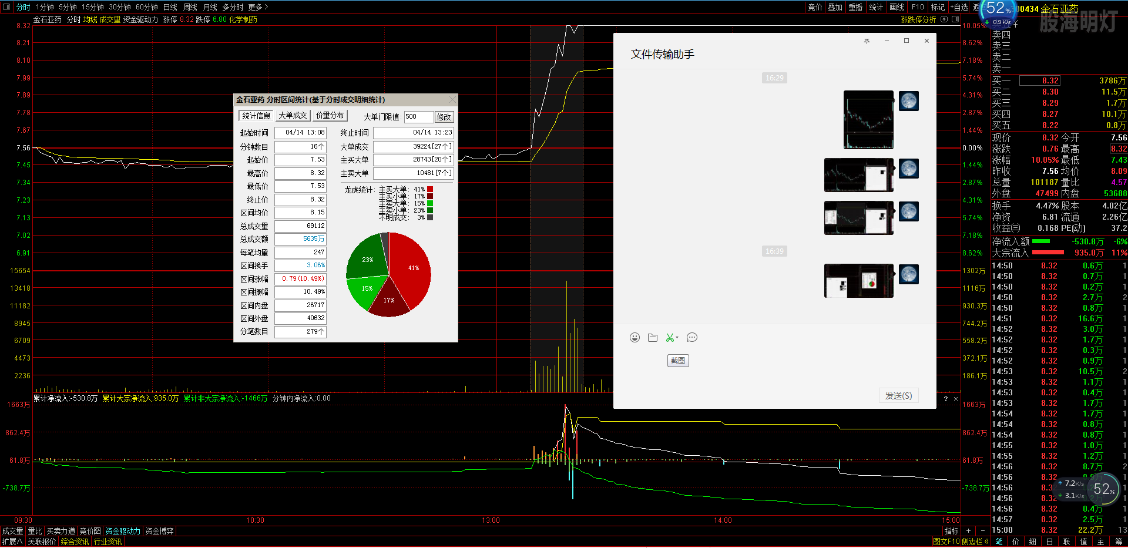The height and width of the screenshot is (548, 1128).
Task: Edit the 大单门限值 500 field
Action: tap(418, 117)
